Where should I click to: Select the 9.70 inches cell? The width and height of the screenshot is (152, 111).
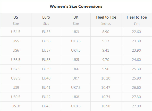(x=106, y=60)
